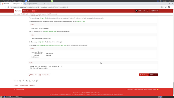Click the green application icon in top panel

(x=52, y=1)
